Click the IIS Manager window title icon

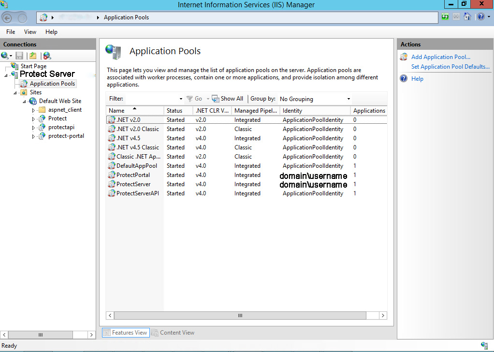(4, 4)
